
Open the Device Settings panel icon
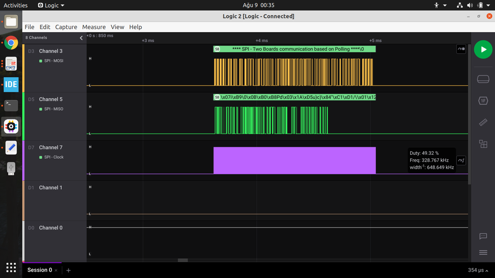click(483, 79)
